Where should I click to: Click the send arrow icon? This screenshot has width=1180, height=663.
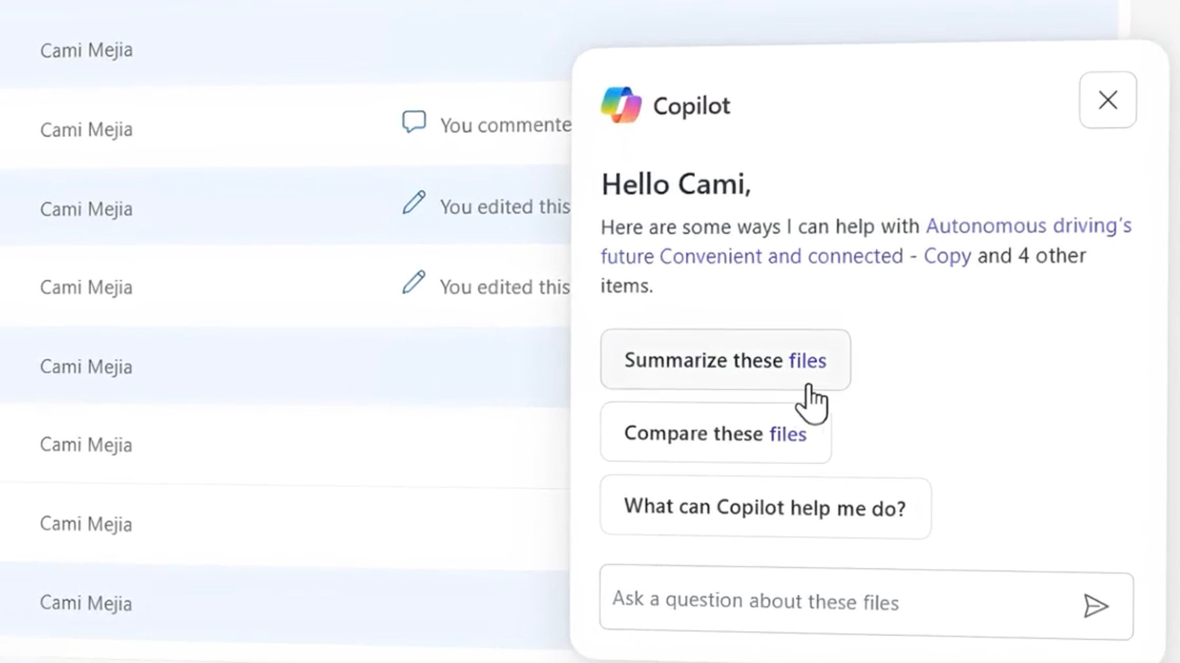click(x=1095, y=605)
